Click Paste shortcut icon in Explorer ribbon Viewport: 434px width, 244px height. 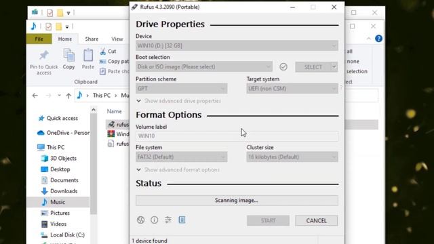pyautogui.click(x=102, y=71)
